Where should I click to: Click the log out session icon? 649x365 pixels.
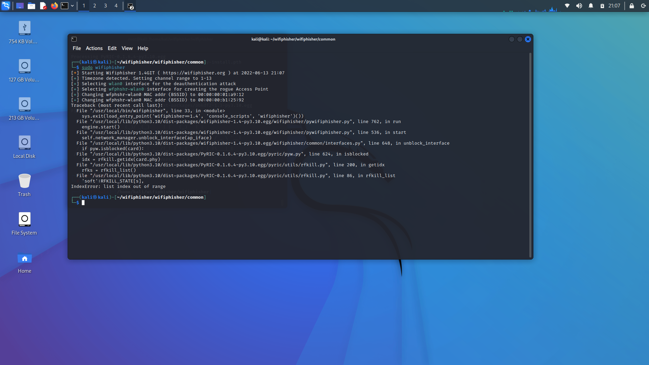(643, 6)
